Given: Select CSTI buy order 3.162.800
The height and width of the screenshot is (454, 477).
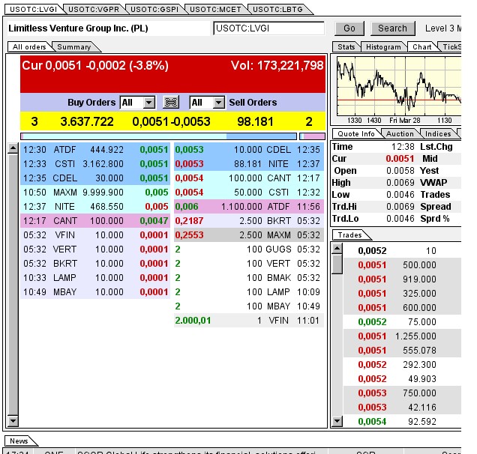Looking at the screenshot, I should click(95, 164).
